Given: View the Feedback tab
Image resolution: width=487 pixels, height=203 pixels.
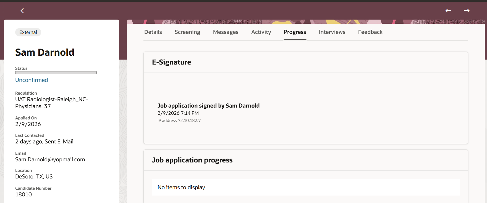Looking at the screenshot, I should (370, 32).
